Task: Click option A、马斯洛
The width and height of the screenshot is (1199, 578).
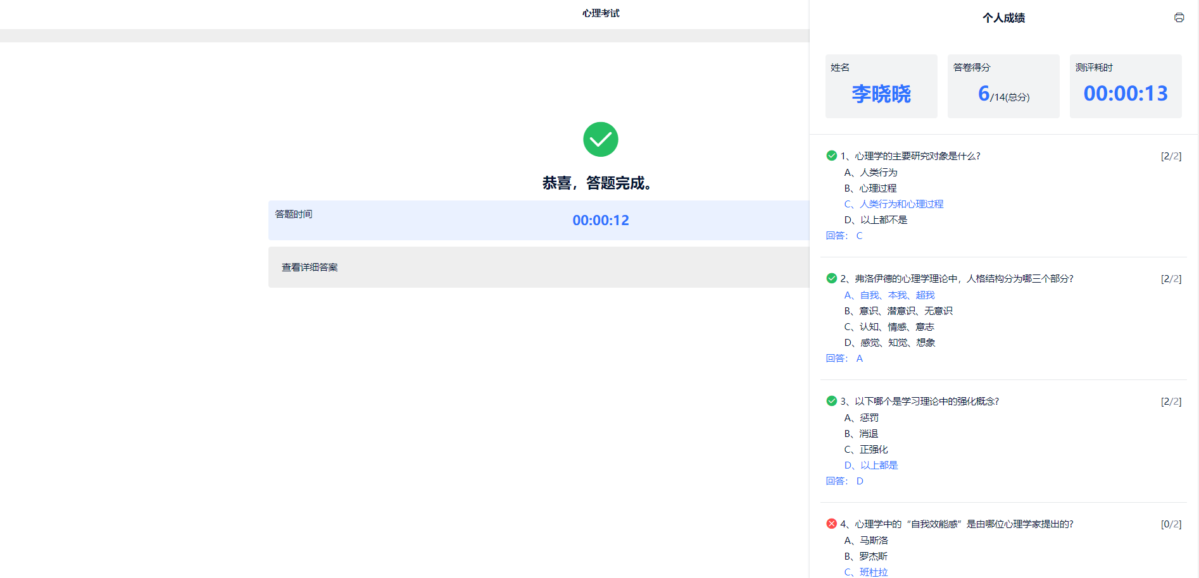Action: point(866,540)
